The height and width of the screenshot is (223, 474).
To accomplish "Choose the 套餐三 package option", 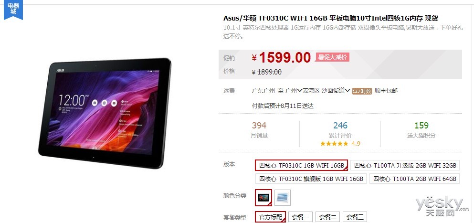I will [355, 217].
